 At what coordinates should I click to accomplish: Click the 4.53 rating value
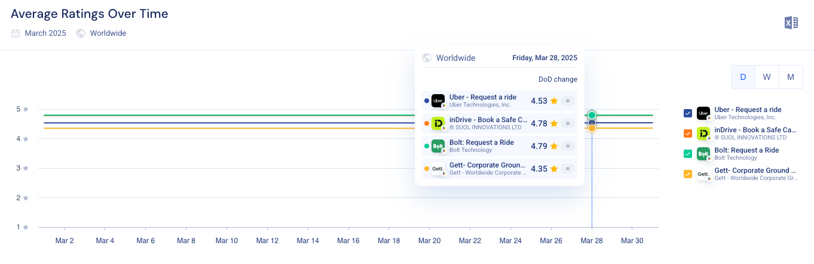click(539, 101)
